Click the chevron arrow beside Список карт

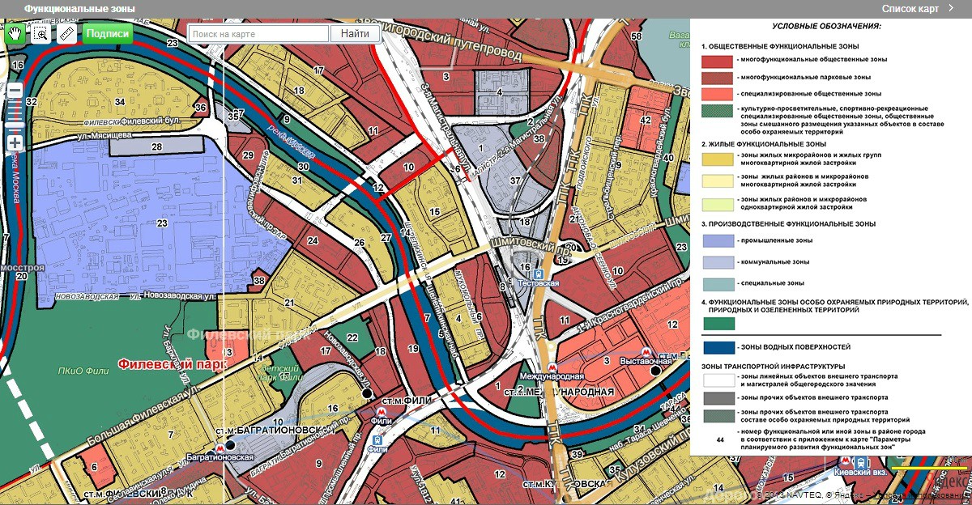949,9
